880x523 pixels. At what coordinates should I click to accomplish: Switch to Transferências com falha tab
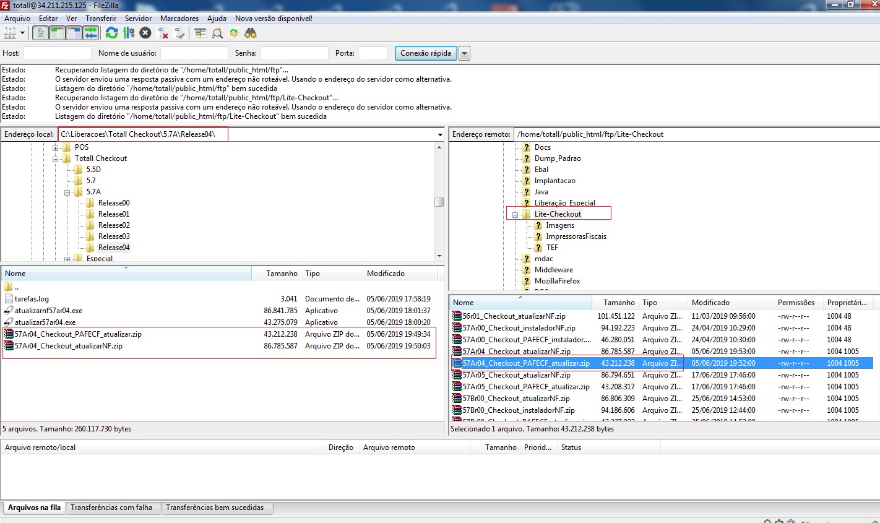[111, 508]
